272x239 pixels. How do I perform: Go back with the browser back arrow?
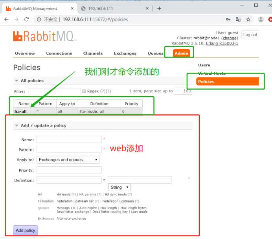(x=6, y=19)
